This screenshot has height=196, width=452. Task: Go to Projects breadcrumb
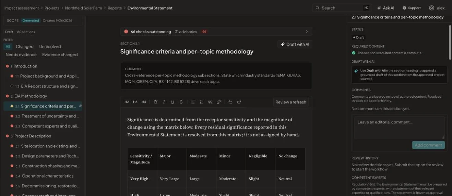click(x=52, y=8)
